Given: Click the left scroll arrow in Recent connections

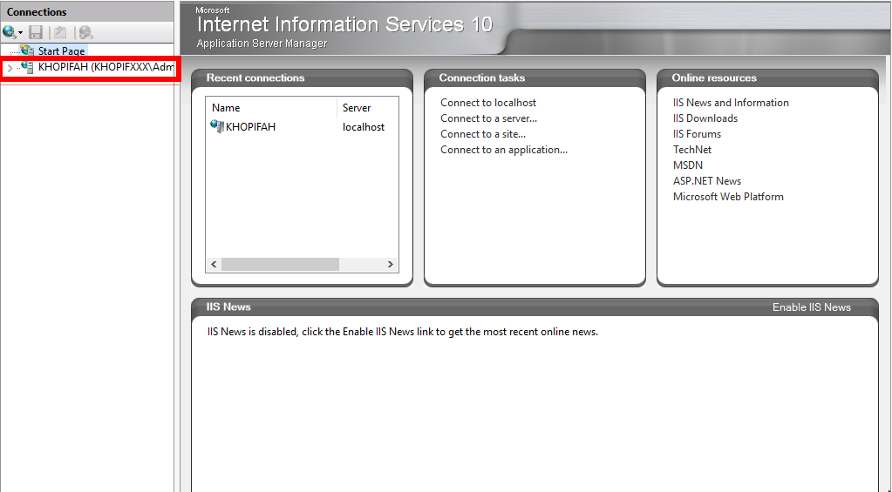Looking at the screenshot, I should (214, 264).
